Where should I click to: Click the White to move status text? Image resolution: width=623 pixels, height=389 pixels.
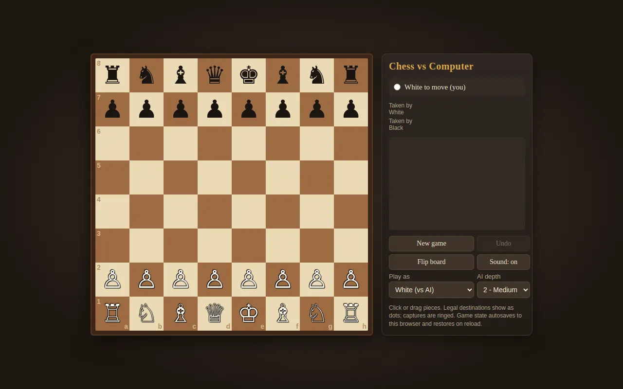click(435, 87)
